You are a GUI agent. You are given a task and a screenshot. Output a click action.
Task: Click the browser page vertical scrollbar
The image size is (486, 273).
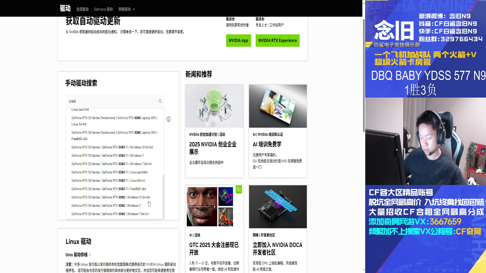[x=364, y=76]
